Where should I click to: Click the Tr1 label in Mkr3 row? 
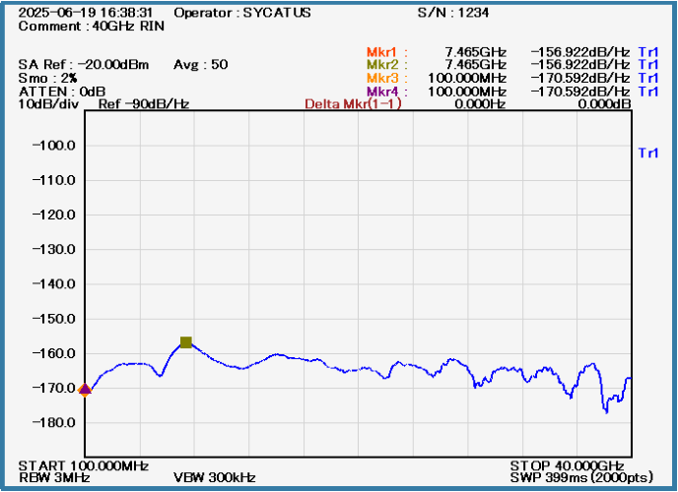648,78
